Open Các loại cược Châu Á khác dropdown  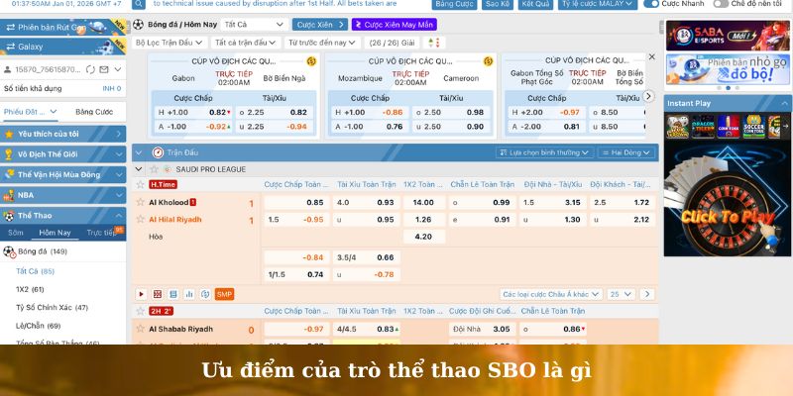[551, 294]
